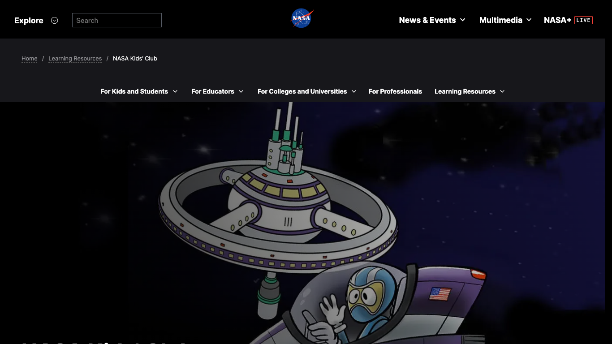Open Learning Resources breadcrumb link
This screenshot has height=344, width=612.
coord(75,59)
